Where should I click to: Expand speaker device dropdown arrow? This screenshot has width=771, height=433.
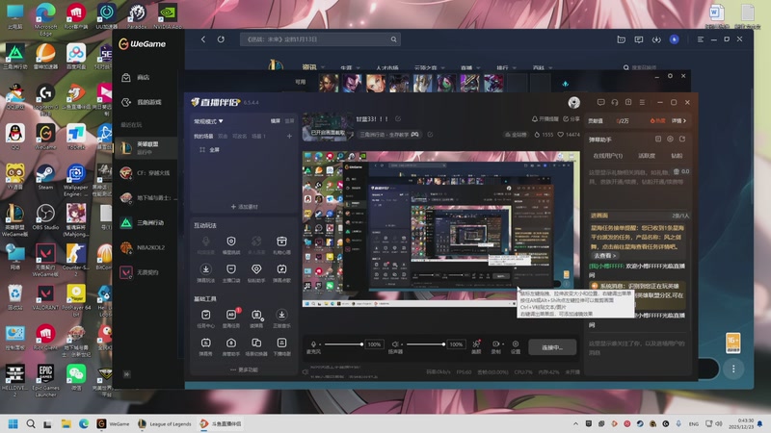point(402,344)
